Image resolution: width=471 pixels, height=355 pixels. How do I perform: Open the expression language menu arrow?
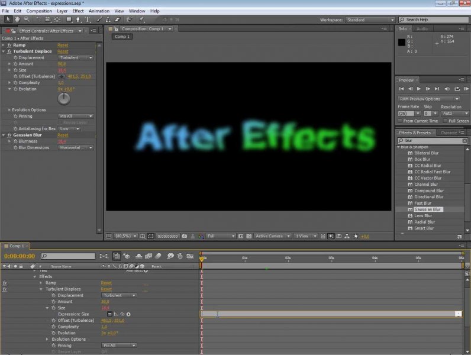coord(128,314)
